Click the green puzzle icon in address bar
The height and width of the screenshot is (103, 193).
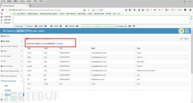93,10
